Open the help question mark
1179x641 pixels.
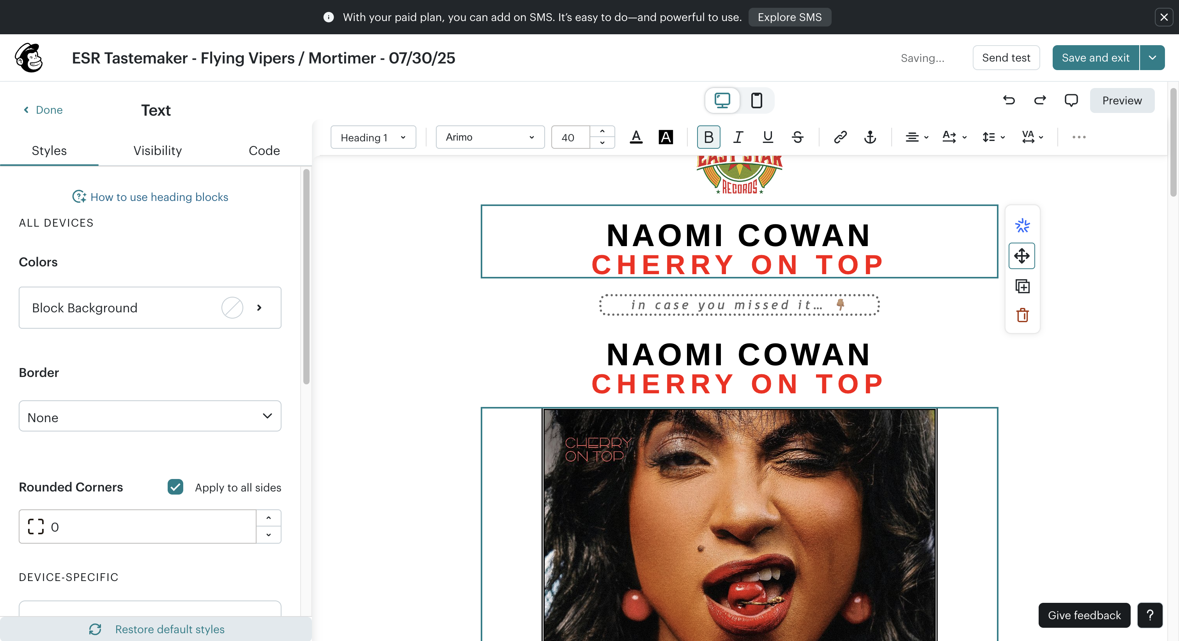[1150, 615]
